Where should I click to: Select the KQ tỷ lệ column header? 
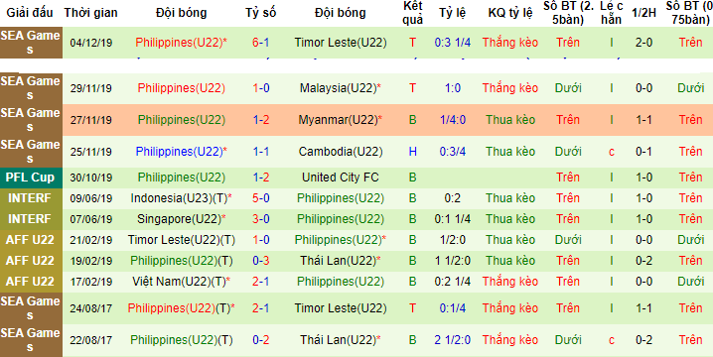pyautogui.click(x=510, y=13)
